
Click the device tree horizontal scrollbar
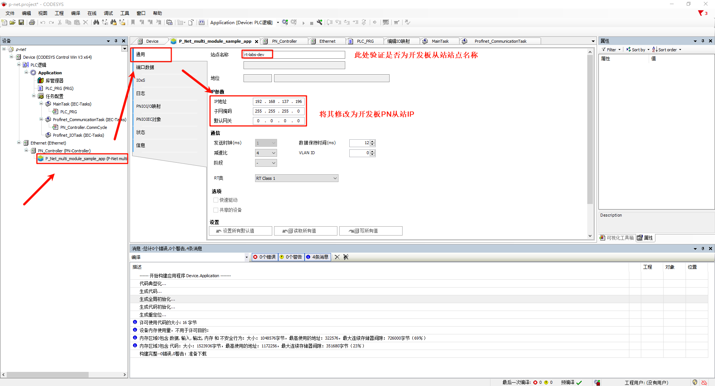tap(48, 375)
